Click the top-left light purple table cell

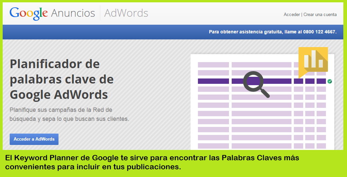pyautogui.click(x=213, y=65)
